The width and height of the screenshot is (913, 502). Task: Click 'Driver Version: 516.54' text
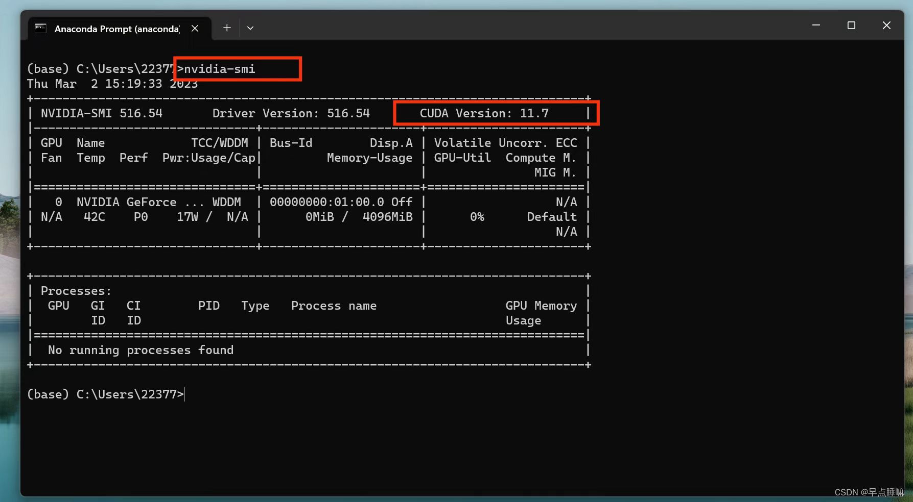tap(291, 113)
